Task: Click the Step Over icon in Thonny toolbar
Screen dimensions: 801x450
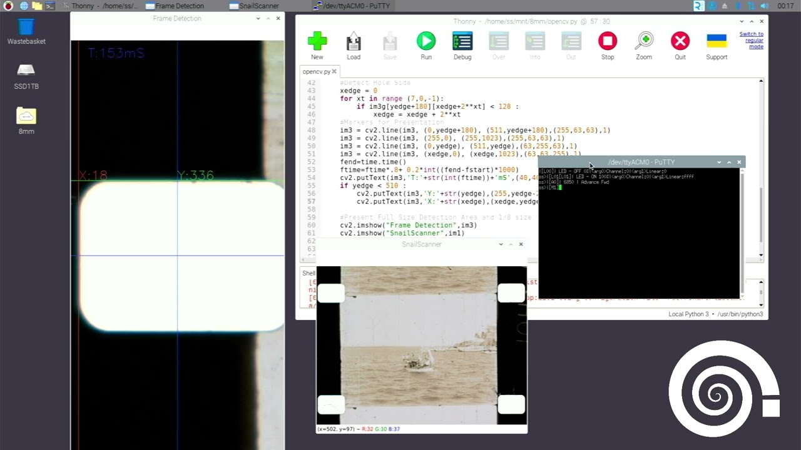Action: click(499, 41)
